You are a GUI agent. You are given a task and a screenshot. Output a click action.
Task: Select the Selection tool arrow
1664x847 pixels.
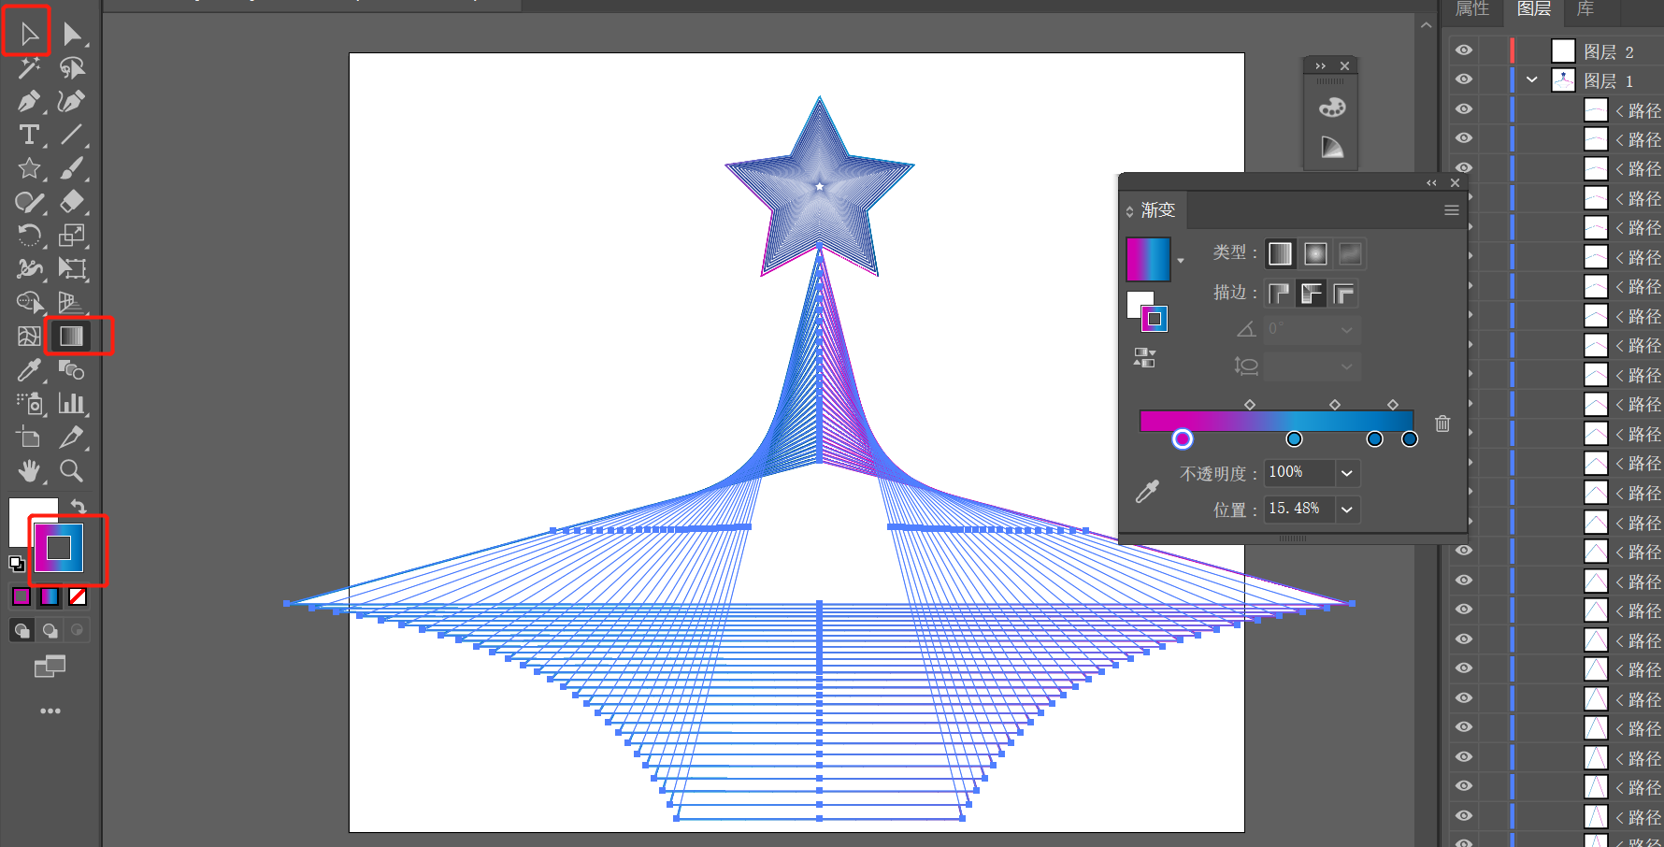click(29, 35)
